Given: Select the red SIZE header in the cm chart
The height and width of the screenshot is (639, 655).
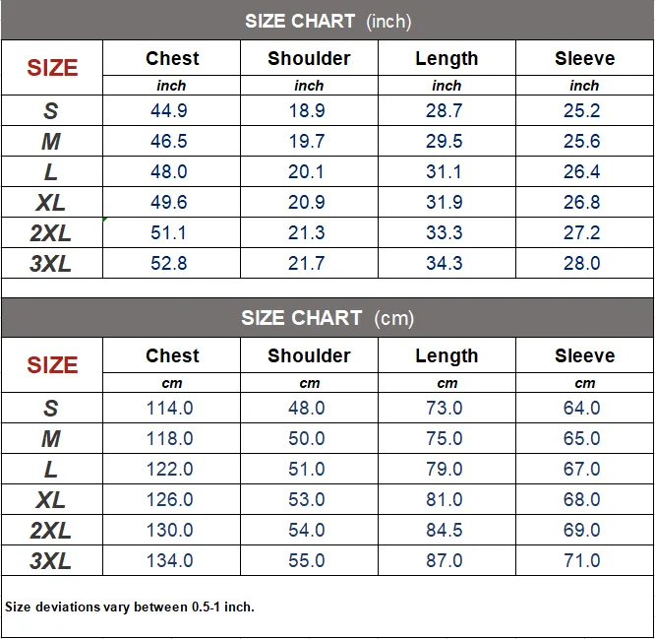Looking at the screenshot, I should (52, 365).
